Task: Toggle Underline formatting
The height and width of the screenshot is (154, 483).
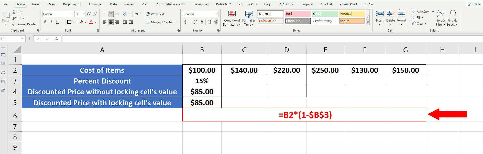Action: (57, 22)
